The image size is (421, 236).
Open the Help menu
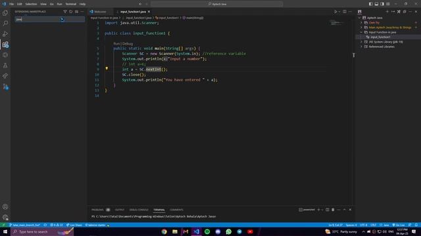click(83, 4)
